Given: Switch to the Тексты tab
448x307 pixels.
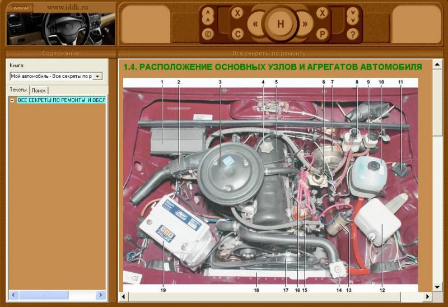Looking at the screenshot, I should [x=18, y=90].
